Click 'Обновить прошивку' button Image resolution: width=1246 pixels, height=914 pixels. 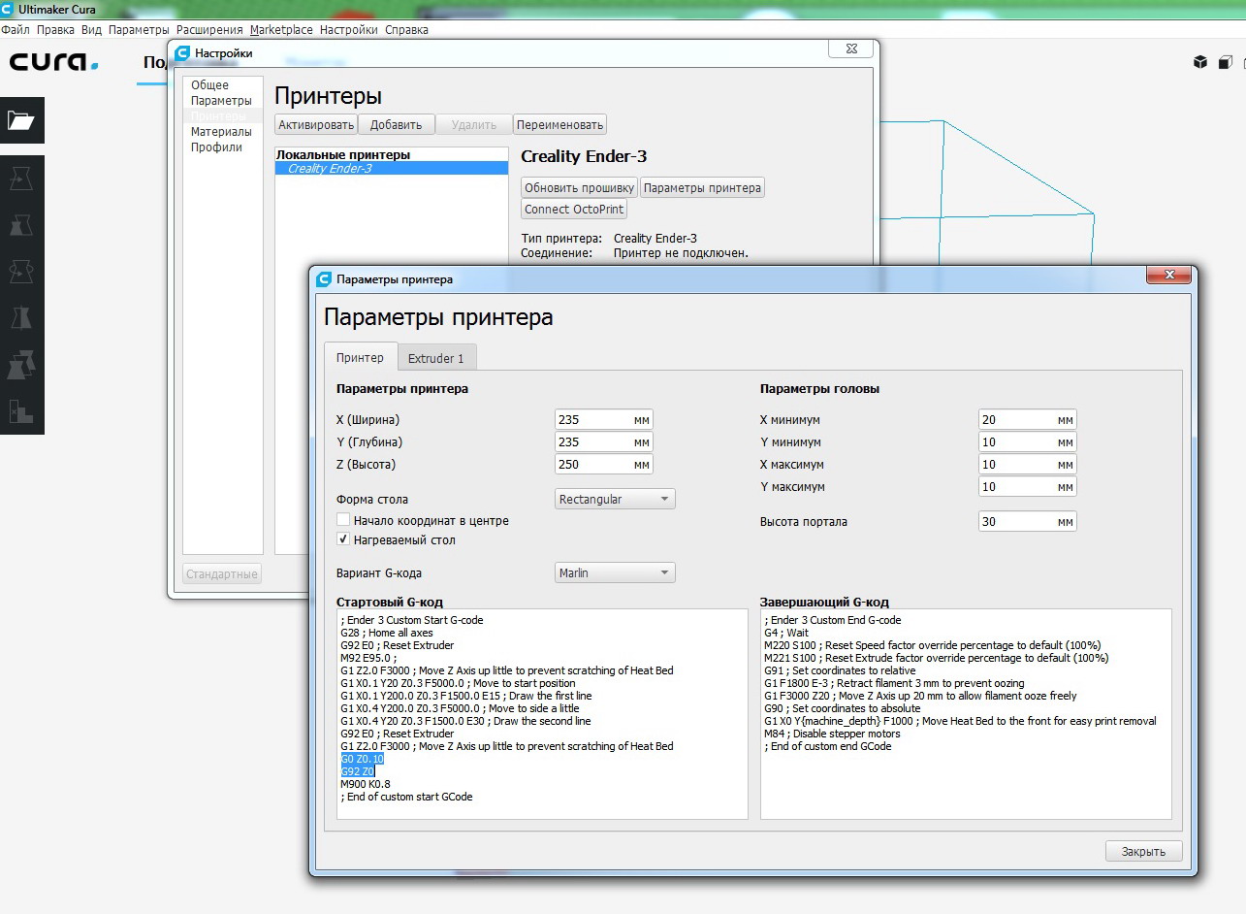click(x=579, y=187)
